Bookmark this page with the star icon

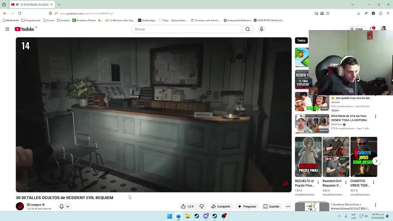[328, 13]
